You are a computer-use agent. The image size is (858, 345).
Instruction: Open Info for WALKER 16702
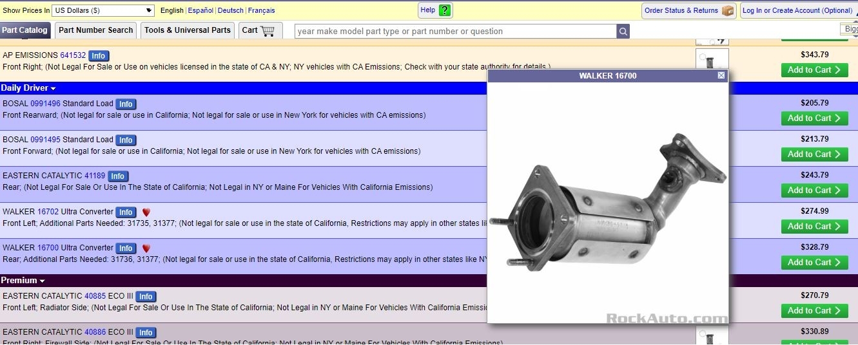126,212
